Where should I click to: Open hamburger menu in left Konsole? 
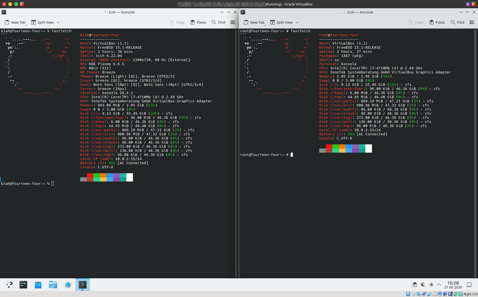tap(233, 22)
